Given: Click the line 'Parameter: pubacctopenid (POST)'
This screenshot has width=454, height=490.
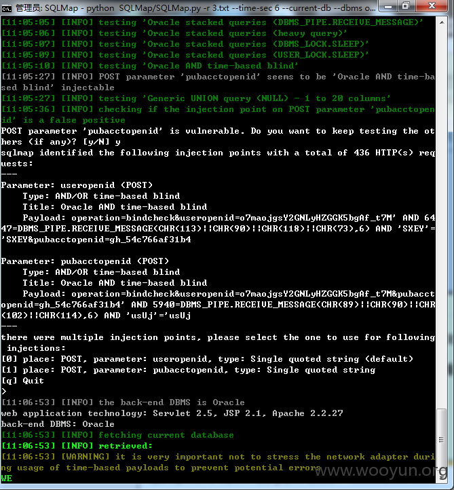Looking at the screenshot, I should 85,261.
